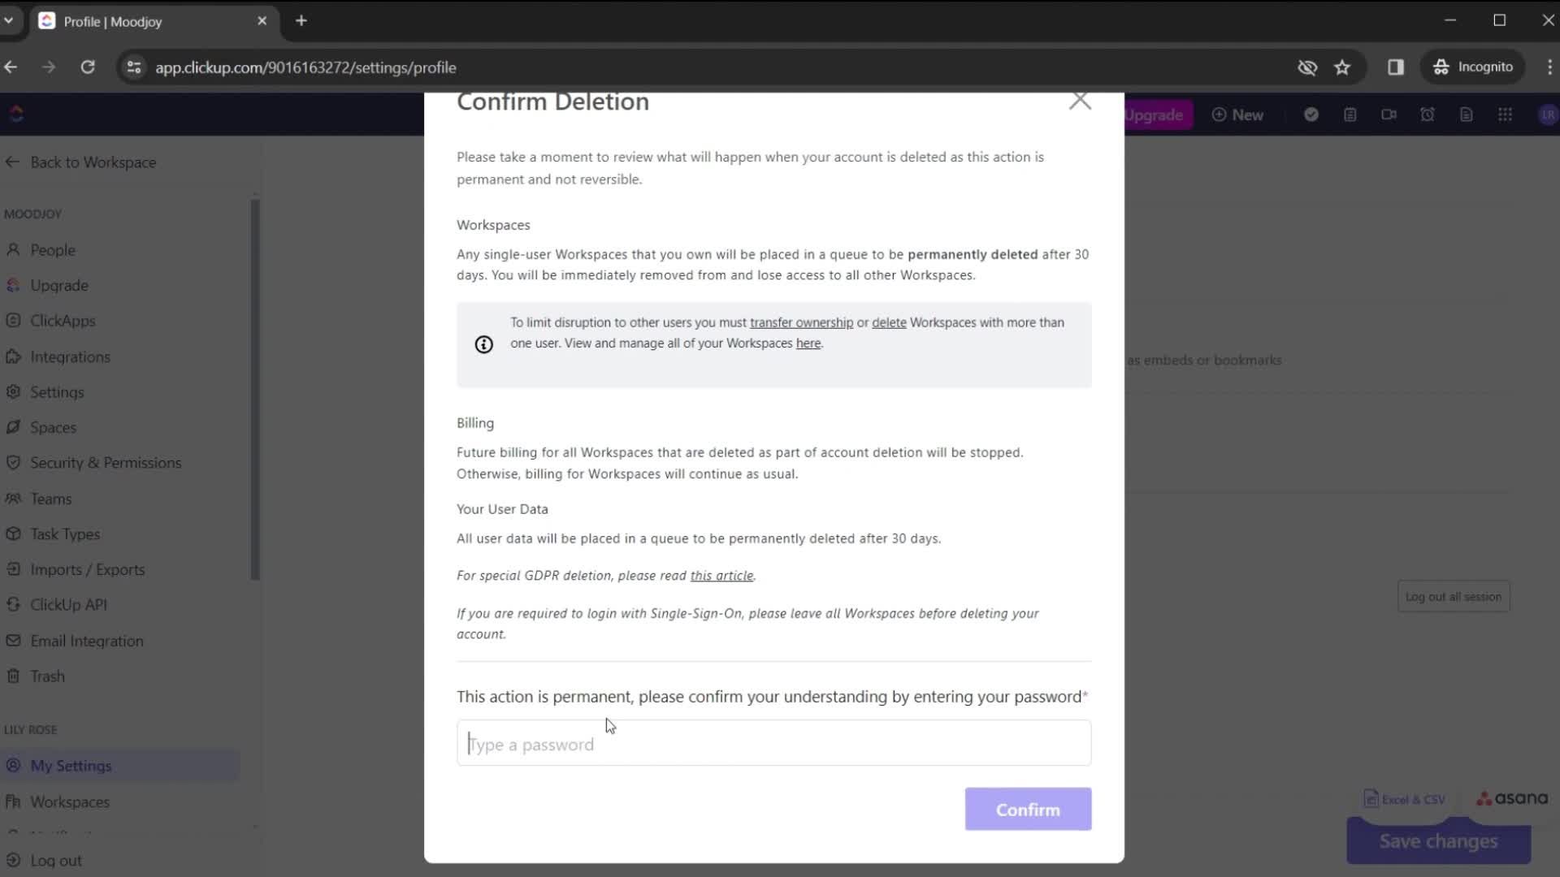Click transfer ownership link
Image resolution: width=1560 pixels, height=877 pixels.
pos(801,322)
